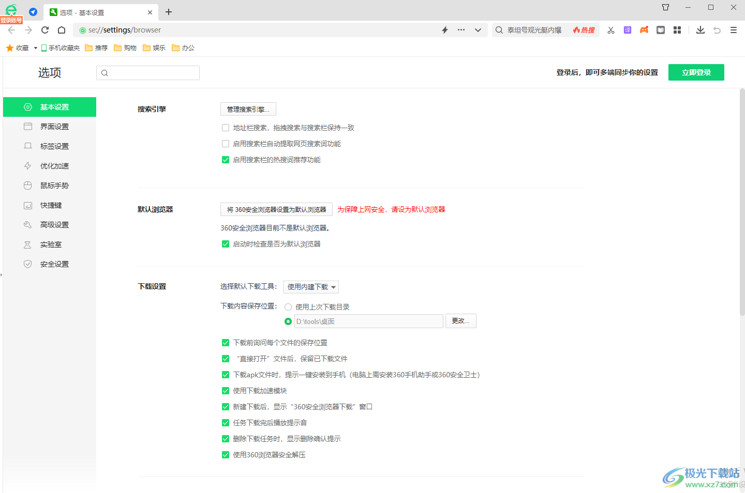Click the 管理搜索引擎 button
This screenshot has width=745, height=493.
(248, 109)
